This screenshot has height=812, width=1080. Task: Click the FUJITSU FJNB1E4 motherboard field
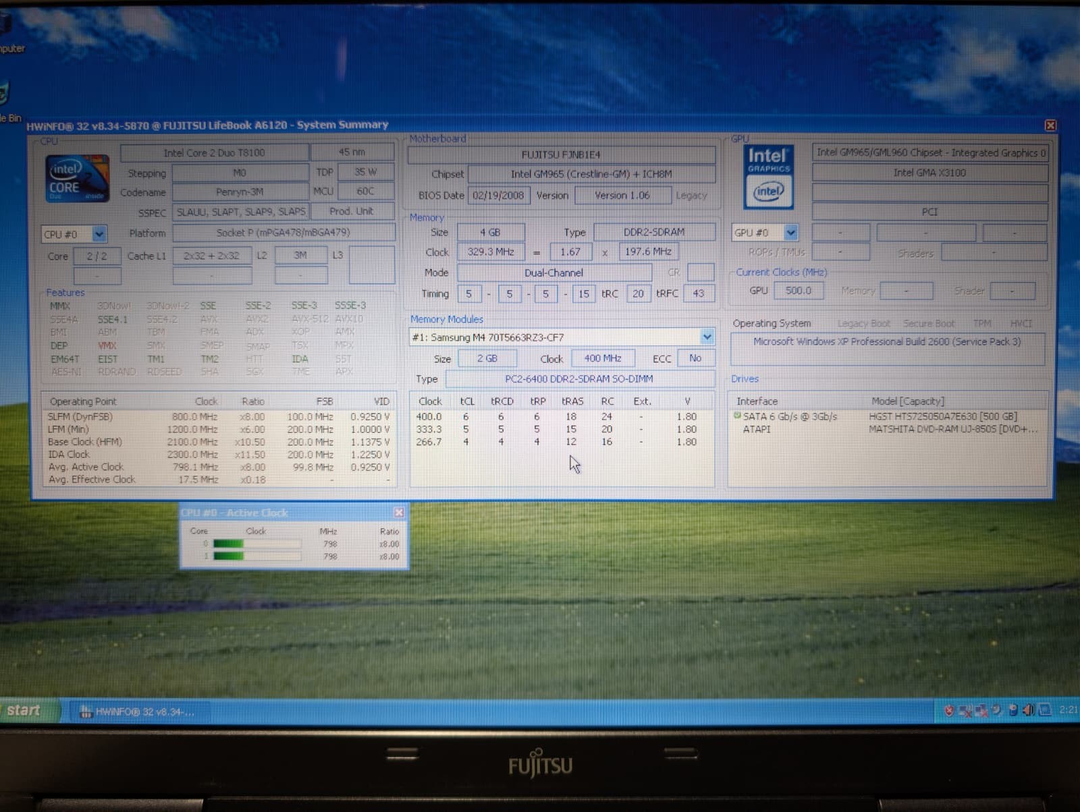click(x=561, y=154)
